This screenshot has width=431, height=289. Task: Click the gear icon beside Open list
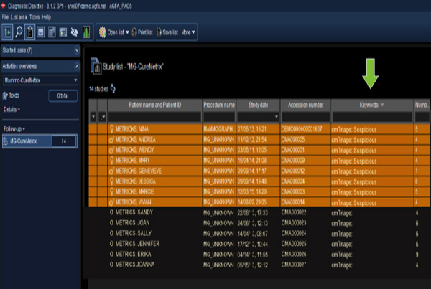(103, 32)
